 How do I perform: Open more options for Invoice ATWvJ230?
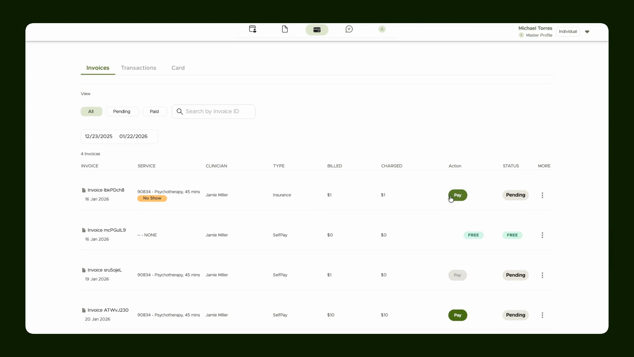point(542,315)
